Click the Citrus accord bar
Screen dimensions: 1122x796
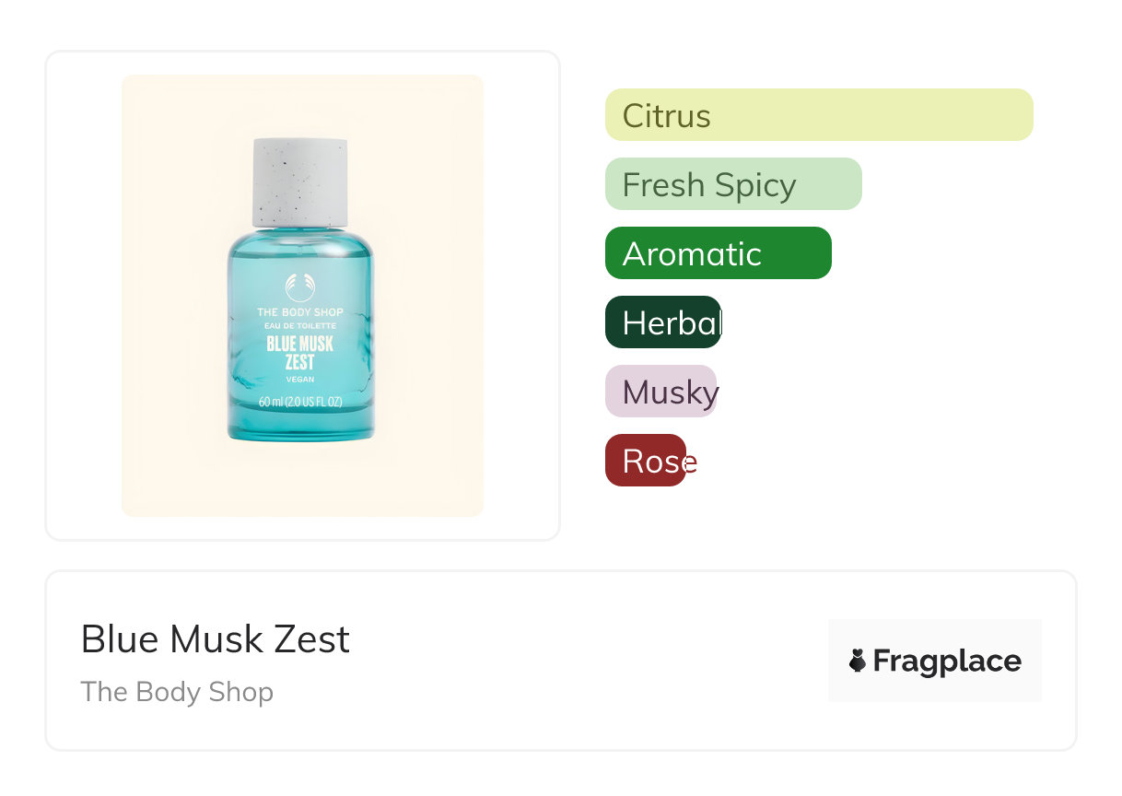[818, 115]
